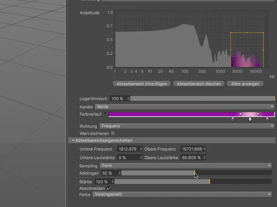Screen dimensions: 277x207
Task: Click the first gradient bias diamond handle
Action: (x=241, y=114)
